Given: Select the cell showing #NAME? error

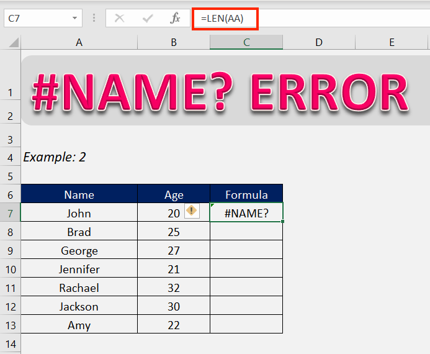Looking at the screenshot, I should click(246, 212).
